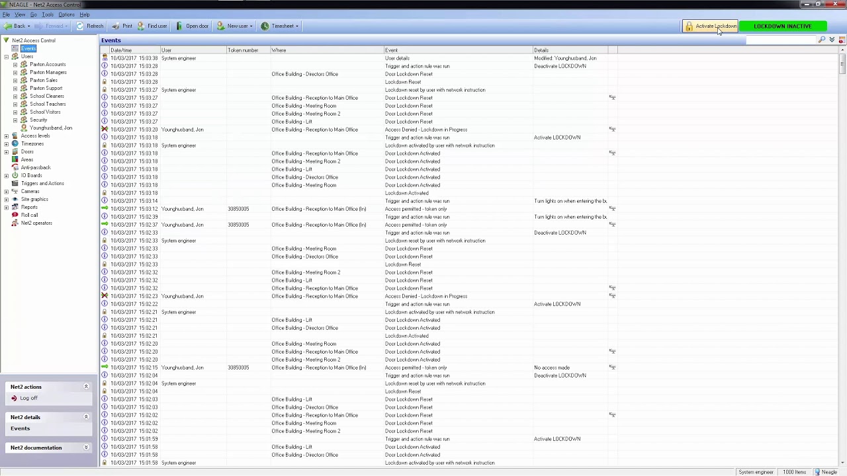
Task: Open the View menu
Action: (20, 15)
